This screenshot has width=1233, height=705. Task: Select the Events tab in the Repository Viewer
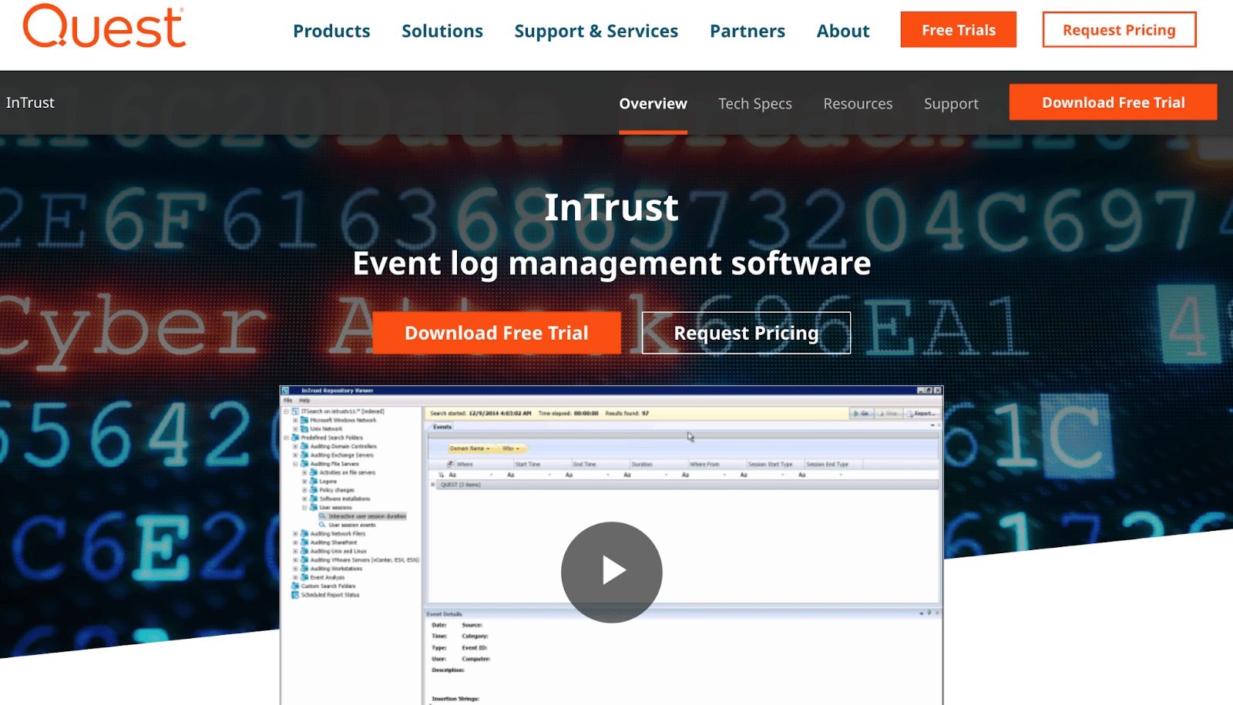pyautogui.click(x=442, y=427)
